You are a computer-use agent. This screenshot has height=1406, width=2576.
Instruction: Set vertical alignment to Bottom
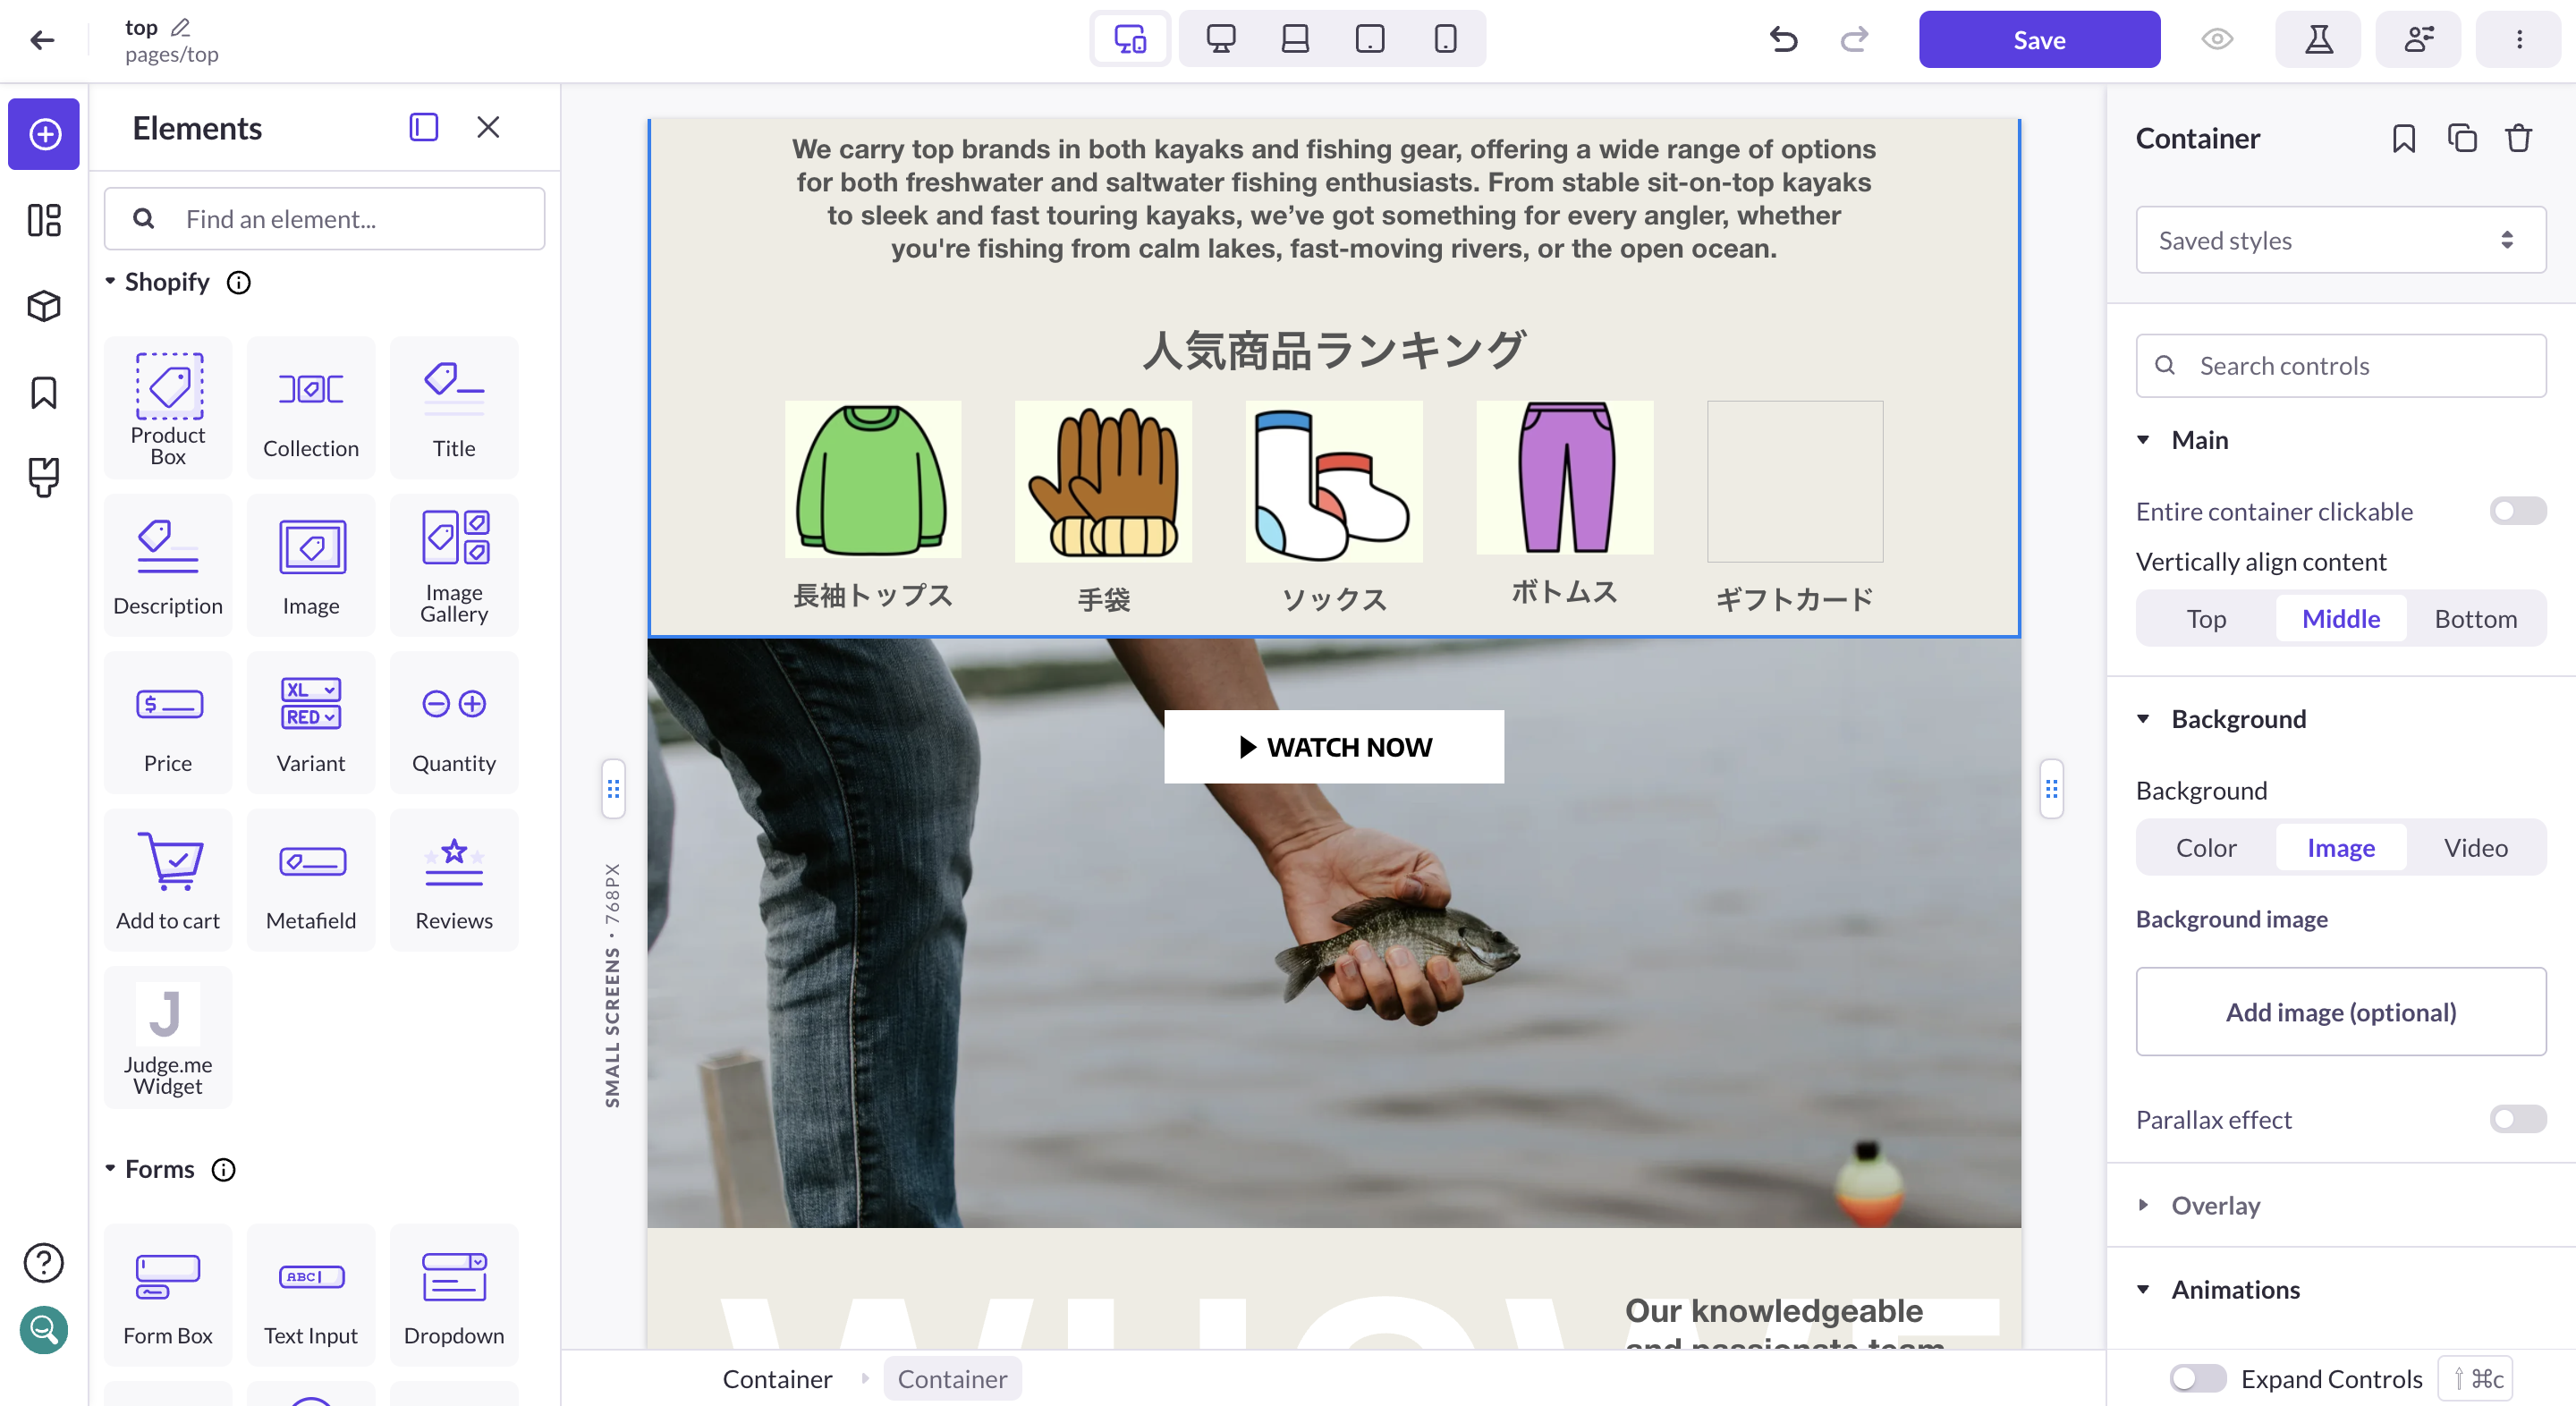click(2475, 618)
